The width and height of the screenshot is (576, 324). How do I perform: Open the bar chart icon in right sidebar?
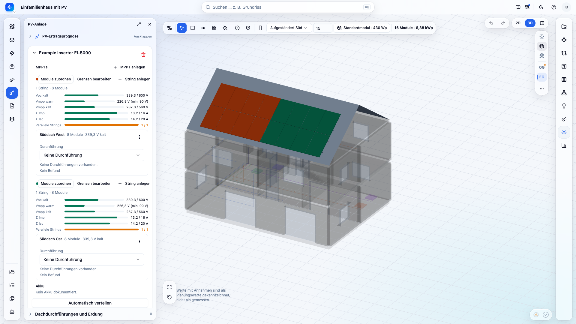click(564, 145)
